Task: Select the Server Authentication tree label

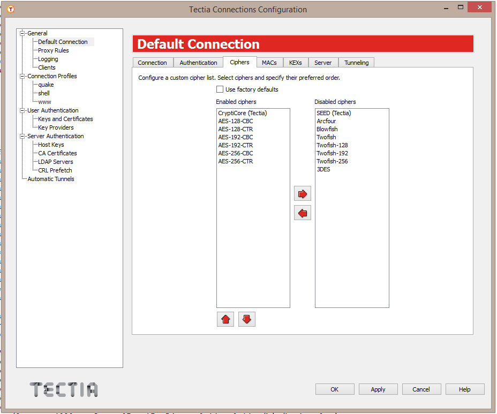Action: point(56,136)
